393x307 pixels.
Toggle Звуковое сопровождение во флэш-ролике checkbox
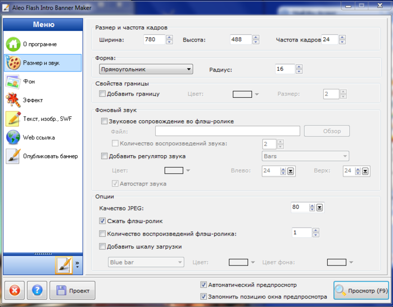tap(104, 121)
